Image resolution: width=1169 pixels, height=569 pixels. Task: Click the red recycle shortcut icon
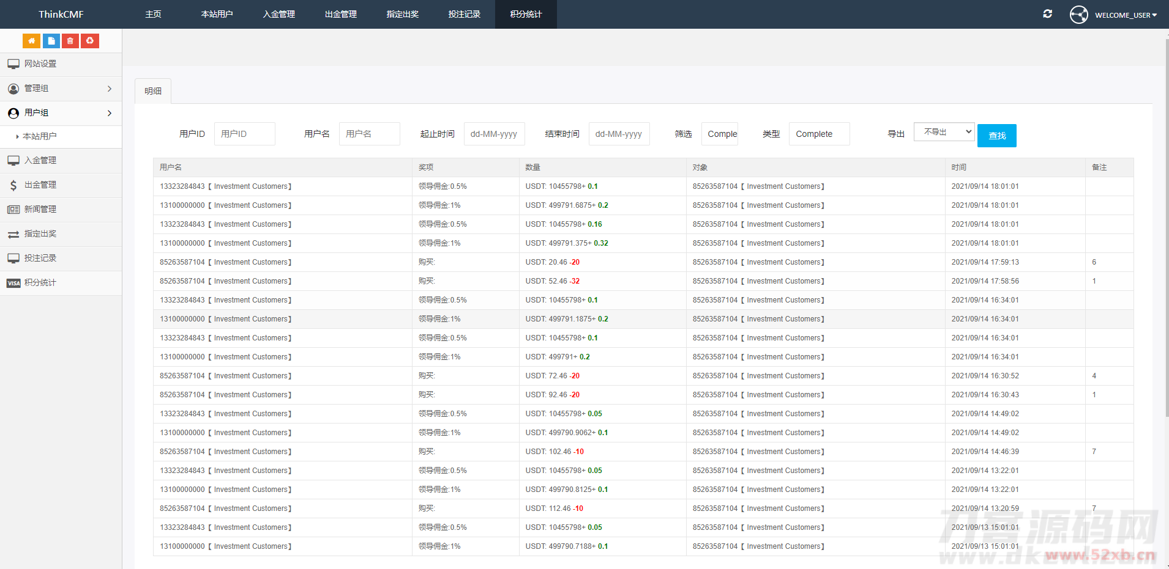tap(90, 41)
